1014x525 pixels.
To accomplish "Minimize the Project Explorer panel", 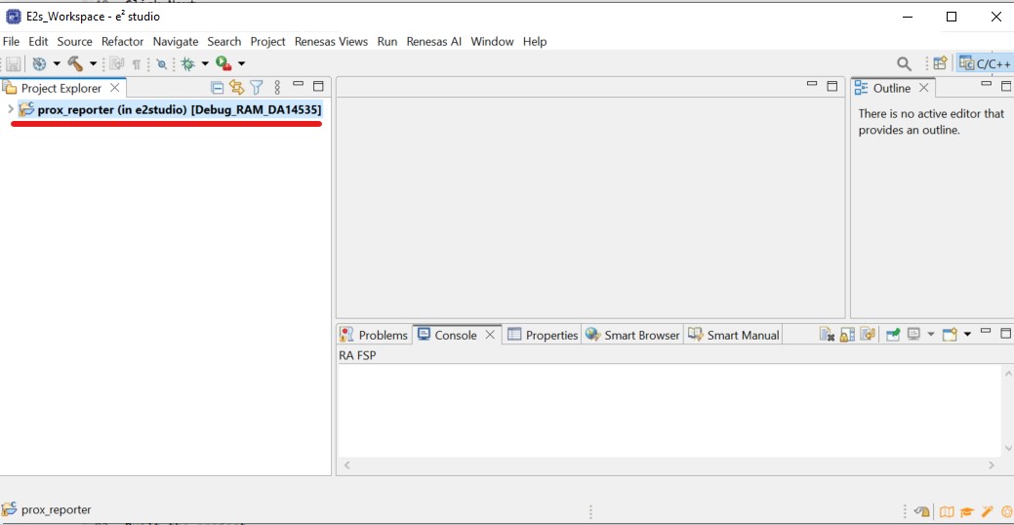I will (298, 84).
